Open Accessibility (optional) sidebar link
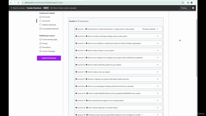The width and height of the screenshot is (206, 116). click(x=50, y=29)
